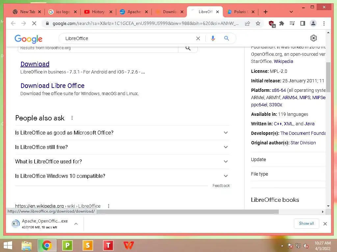Open File Explorer from taskbar
337x252 pixels.
[26, 245]
